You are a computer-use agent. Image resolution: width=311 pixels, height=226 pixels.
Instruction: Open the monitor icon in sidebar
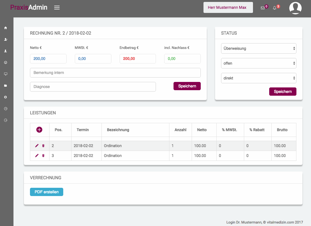coord(5,74)
